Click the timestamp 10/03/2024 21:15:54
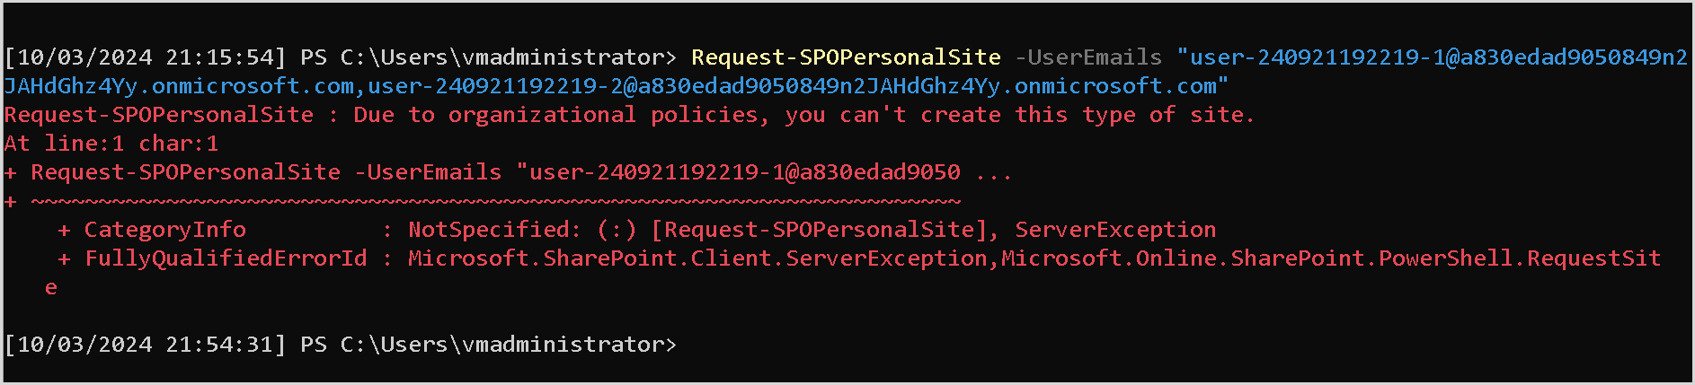Image resolution: width=1695 pixels, height=385 pixels. click(x=146, y=57)
